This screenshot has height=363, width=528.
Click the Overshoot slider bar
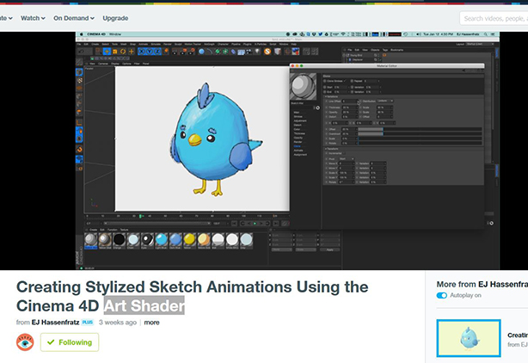pos(420,133)
